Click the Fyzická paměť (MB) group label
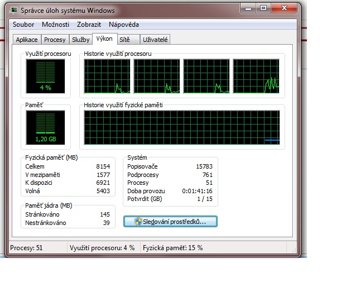Screen dimensions: 346x292 click(x=51, y=157)
